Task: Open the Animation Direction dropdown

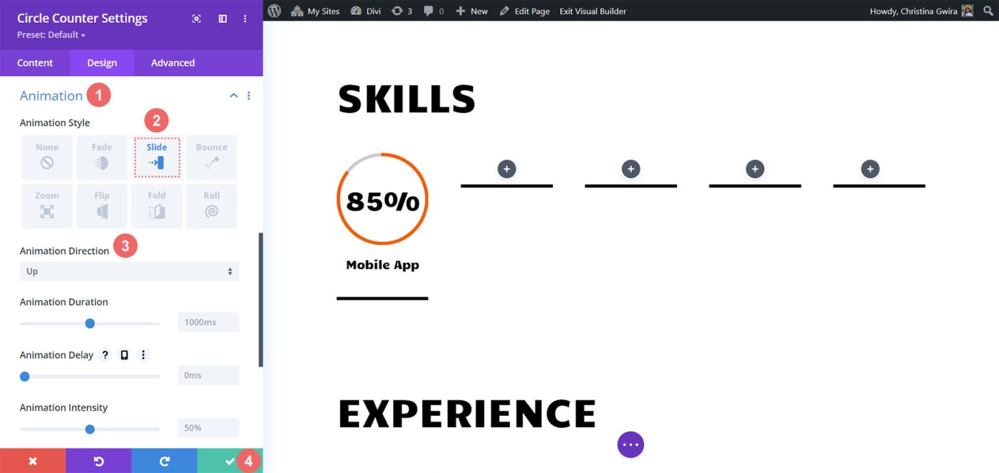Action: pos(129,271)
